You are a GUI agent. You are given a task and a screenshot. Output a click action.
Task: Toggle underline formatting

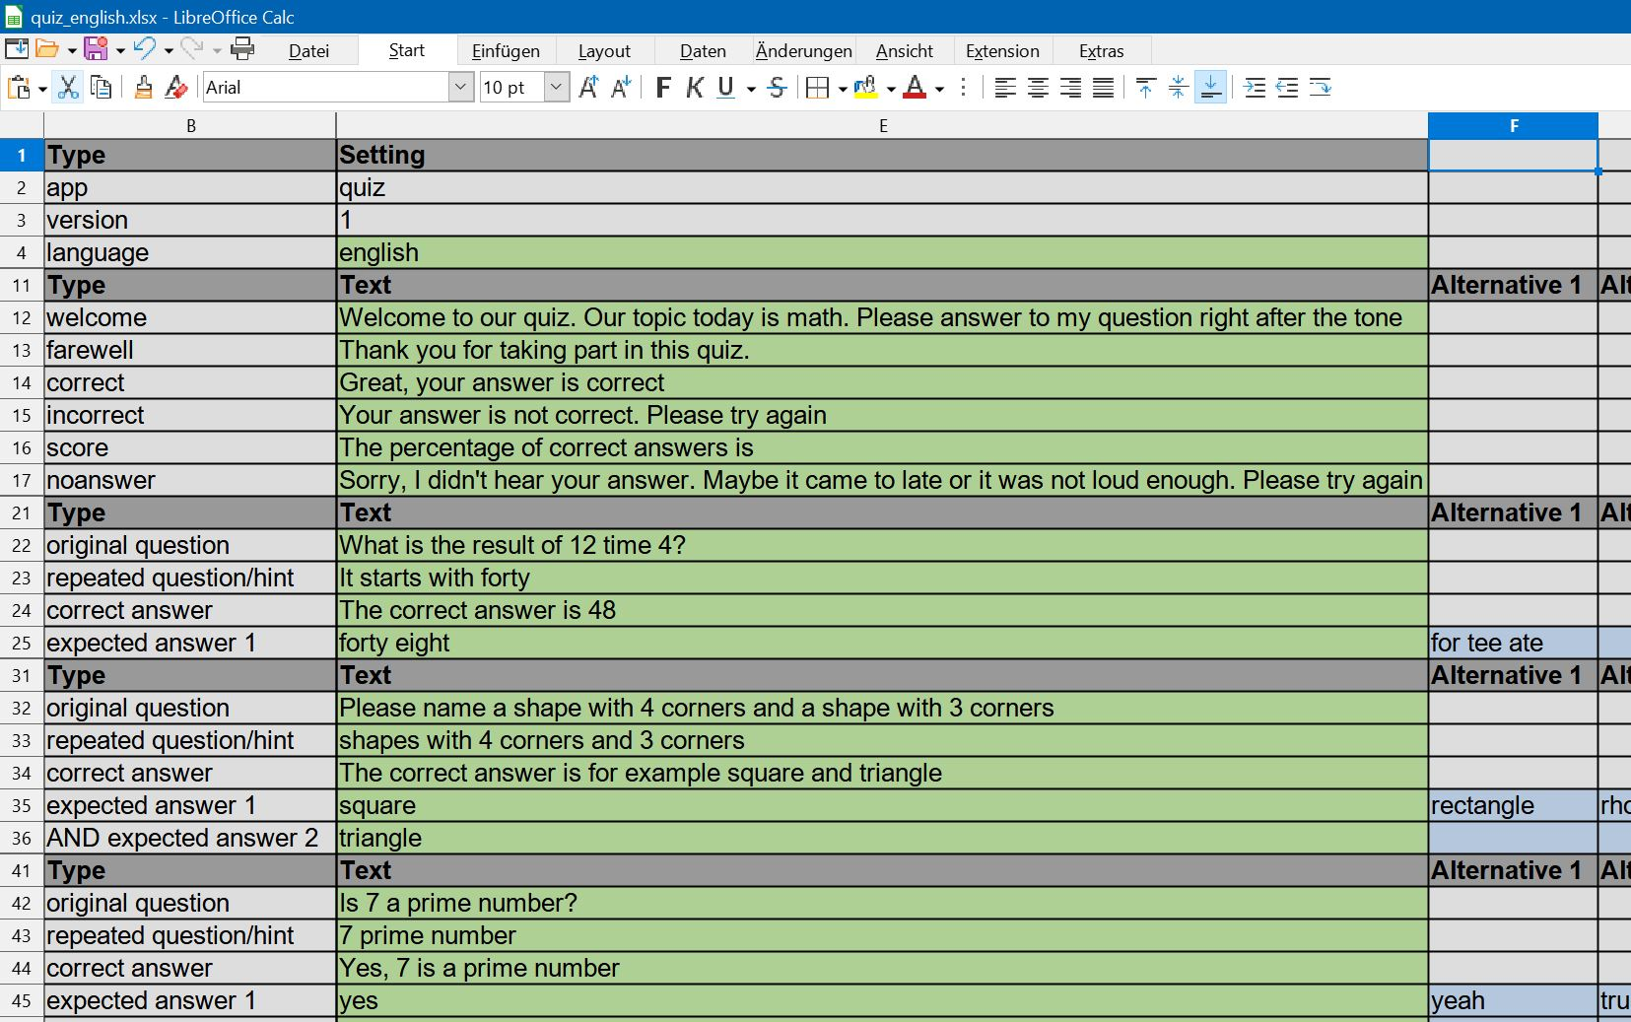[726, 88]
